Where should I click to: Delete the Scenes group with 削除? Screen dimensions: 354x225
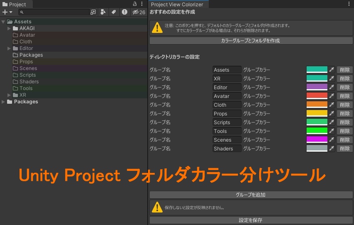coord(345,140)
